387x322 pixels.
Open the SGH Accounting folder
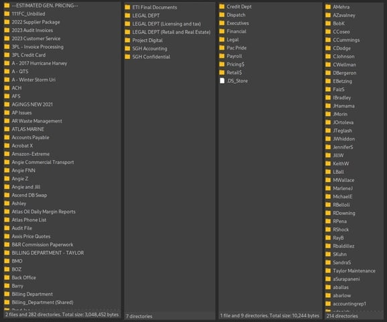tap(149, 48)
